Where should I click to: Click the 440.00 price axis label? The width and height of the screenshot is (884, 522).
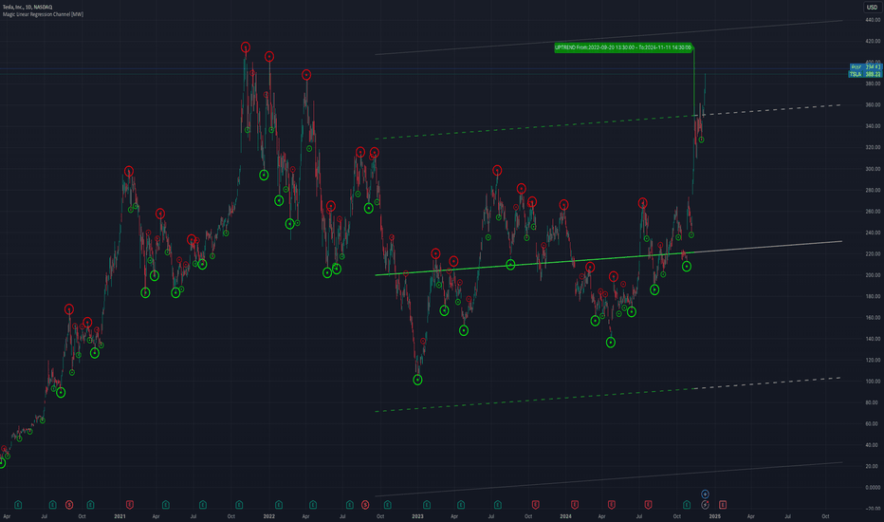pos(873,20)
